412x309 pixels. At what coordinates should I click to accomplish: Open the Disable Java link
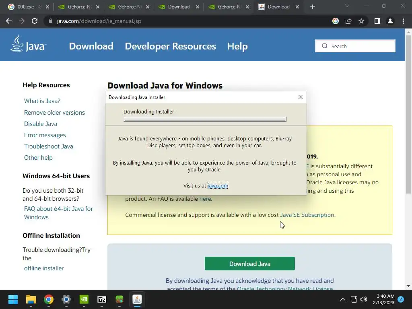(x=41, y=124)
